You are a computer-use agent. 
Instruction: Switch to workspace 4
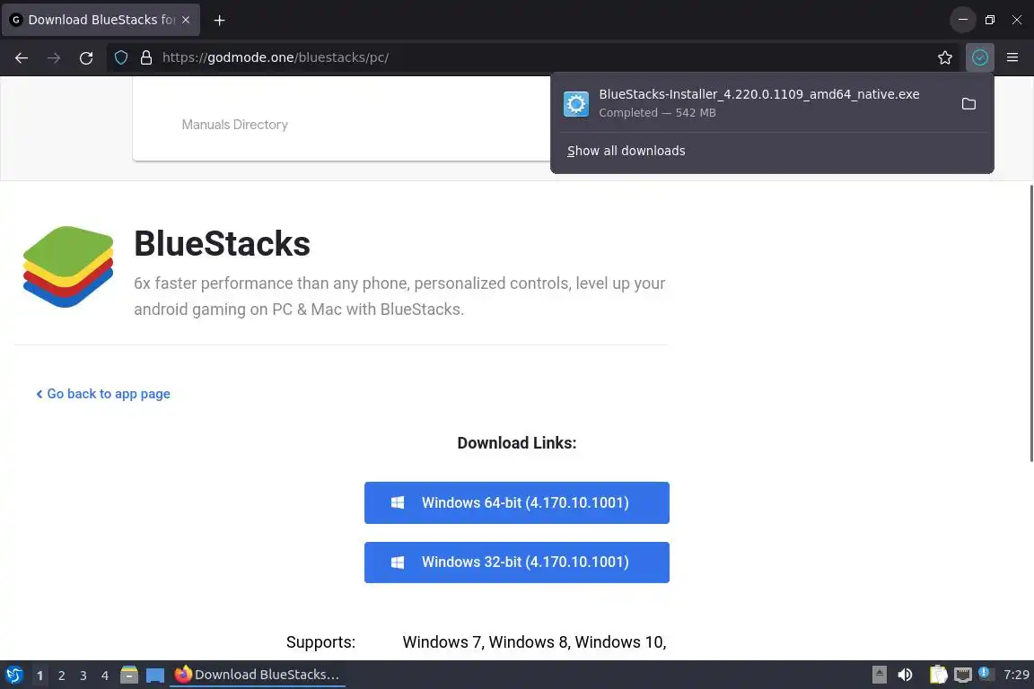(105, 676)
